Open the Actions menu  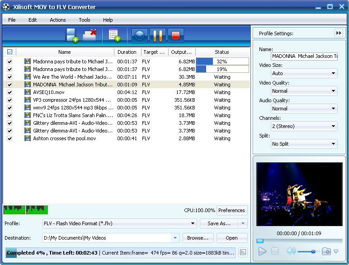[57, 20]
